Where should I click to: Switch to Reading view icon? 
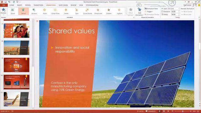[168, 111]
